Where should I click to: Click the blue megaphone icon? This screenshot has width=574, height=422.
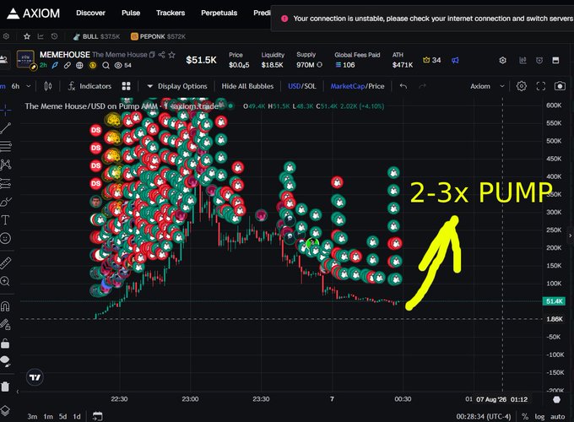tap(455, 60)
